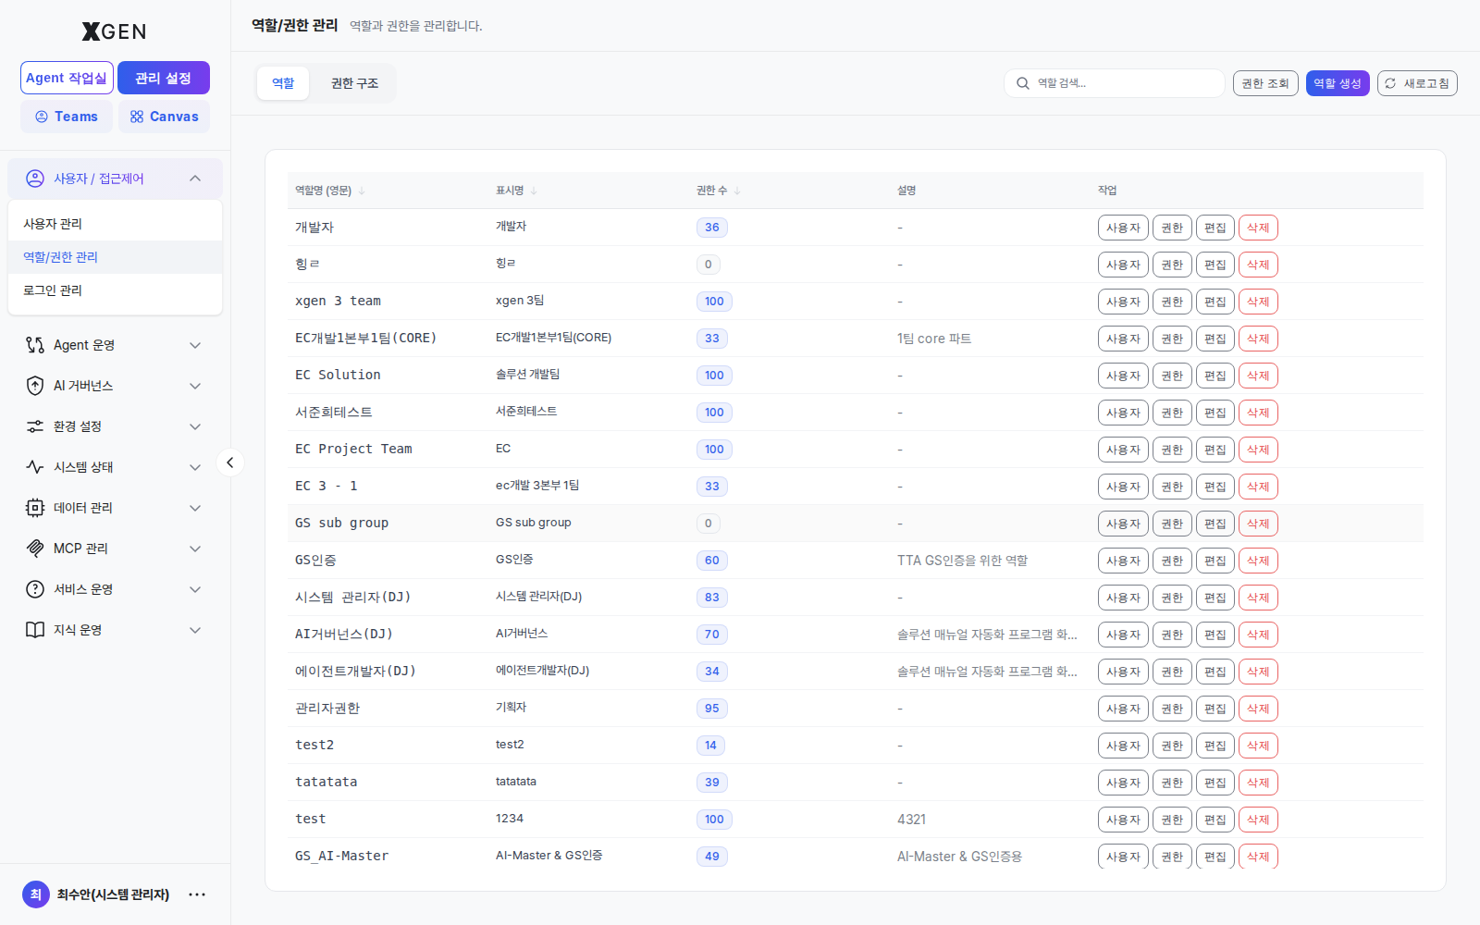Click 편집 button for xgen 3 team row

(x=1215, y=302)
